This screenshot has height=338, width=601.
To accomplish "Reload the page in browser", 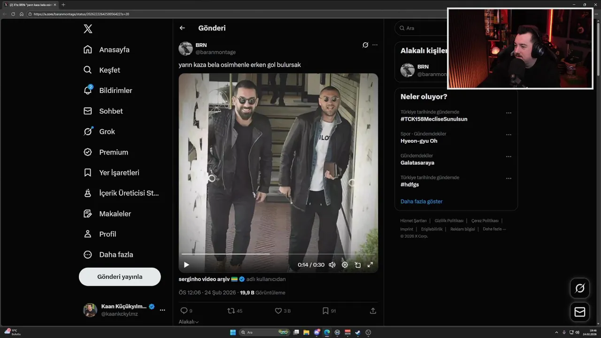I will 13,14.
